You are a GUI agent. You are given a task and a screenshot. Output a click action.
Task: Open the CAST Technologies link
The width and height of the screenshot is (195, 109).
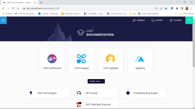point(48,93)
